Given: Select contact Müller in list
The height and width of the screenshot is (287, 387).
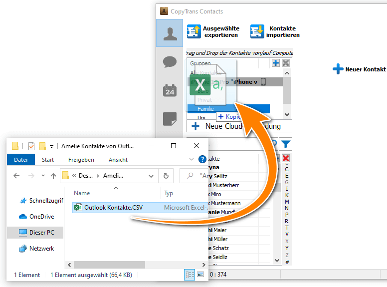Looking at the screenshot, I should click(239, 239).
